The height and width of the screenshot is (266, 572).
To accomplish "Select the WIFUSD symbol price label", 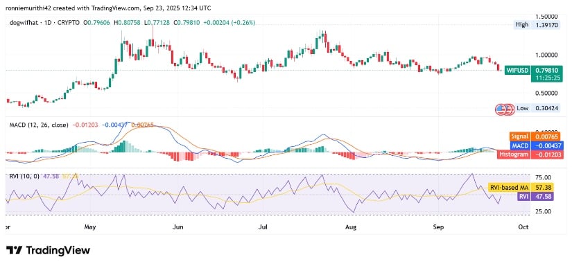I will (517, 70).
